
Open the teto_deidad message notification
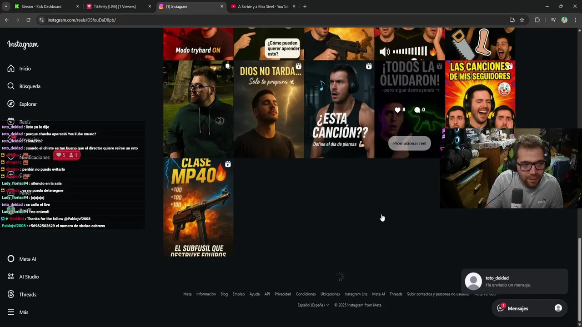point(515,282)
